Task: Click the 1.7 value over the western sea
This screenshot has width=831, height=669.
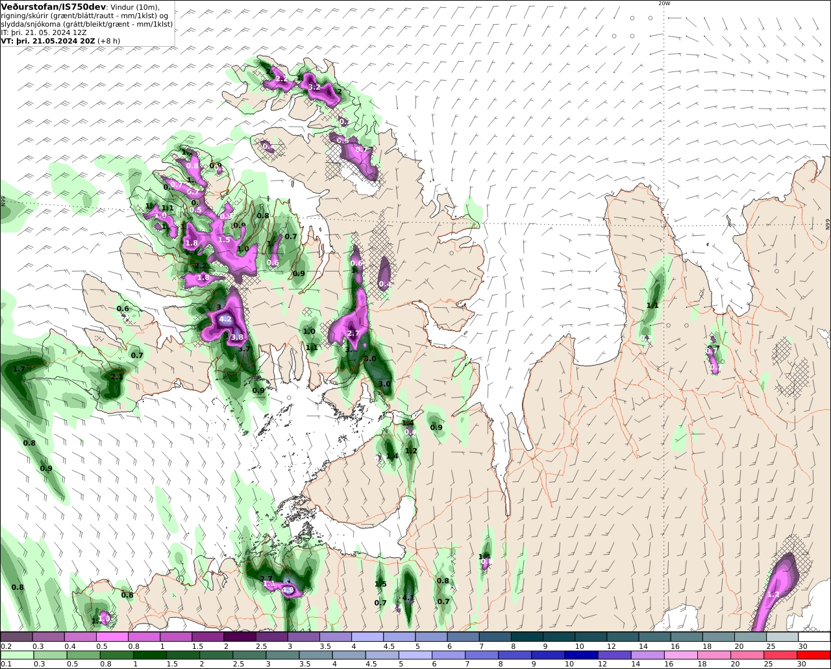Action: (x=19, y=369)
